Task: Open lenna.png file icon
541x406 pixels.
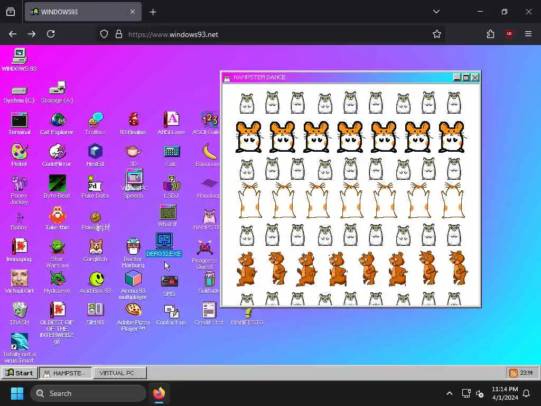Action: pos(20,250)
